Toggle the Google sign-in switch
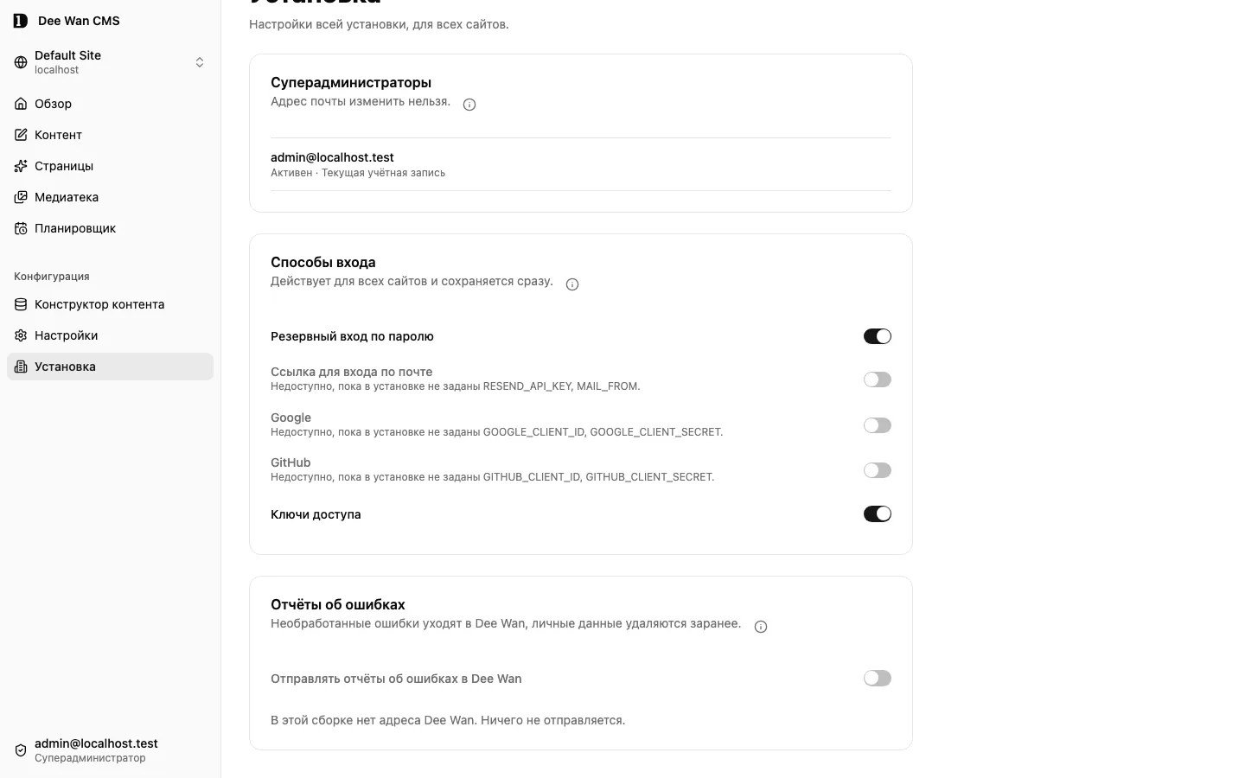Screen dimensions: 1245x778 coord(877,425)
